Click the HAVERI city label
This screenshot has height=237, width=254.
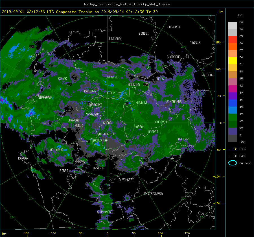point(98,168)
